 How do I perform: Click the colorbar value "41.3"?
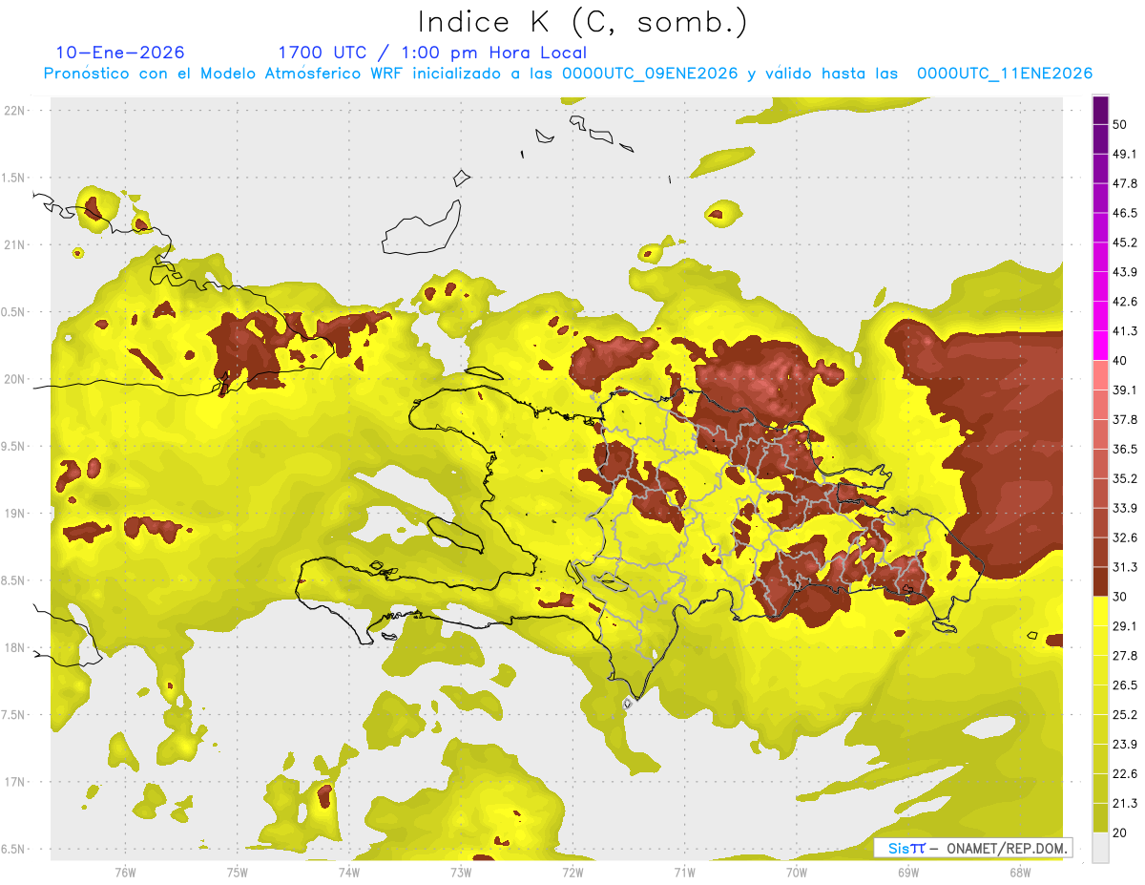[x=1126, y=331]
